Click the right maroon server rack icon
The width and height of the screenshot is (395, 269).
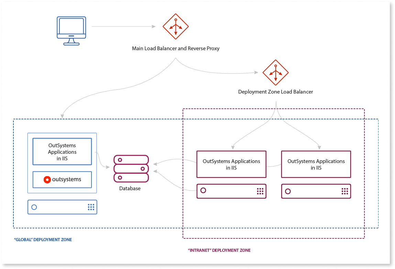pos(316,191)
